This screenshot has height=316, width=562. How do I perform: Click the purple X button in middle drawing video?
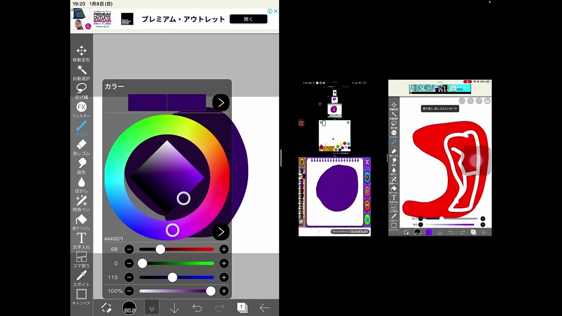click(x=367, y=162)
